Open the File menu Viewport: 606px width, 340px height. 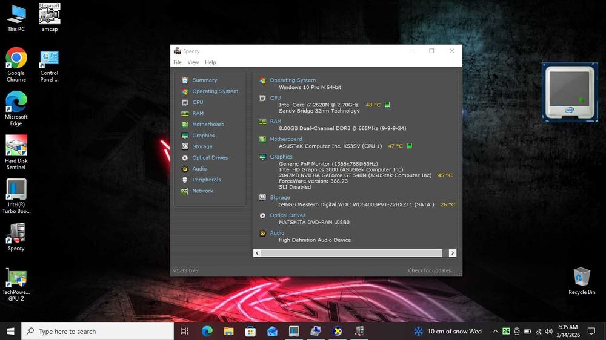point(178,62)
